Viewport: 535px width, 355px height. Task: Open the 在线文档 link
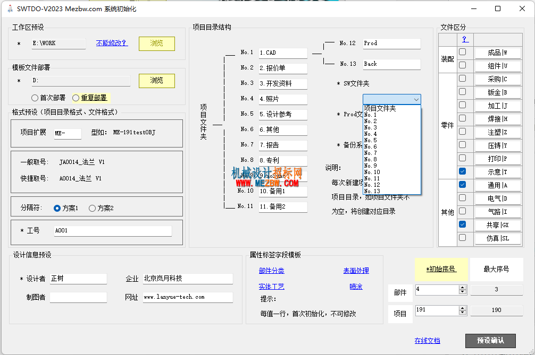click(x=427, y=341)
